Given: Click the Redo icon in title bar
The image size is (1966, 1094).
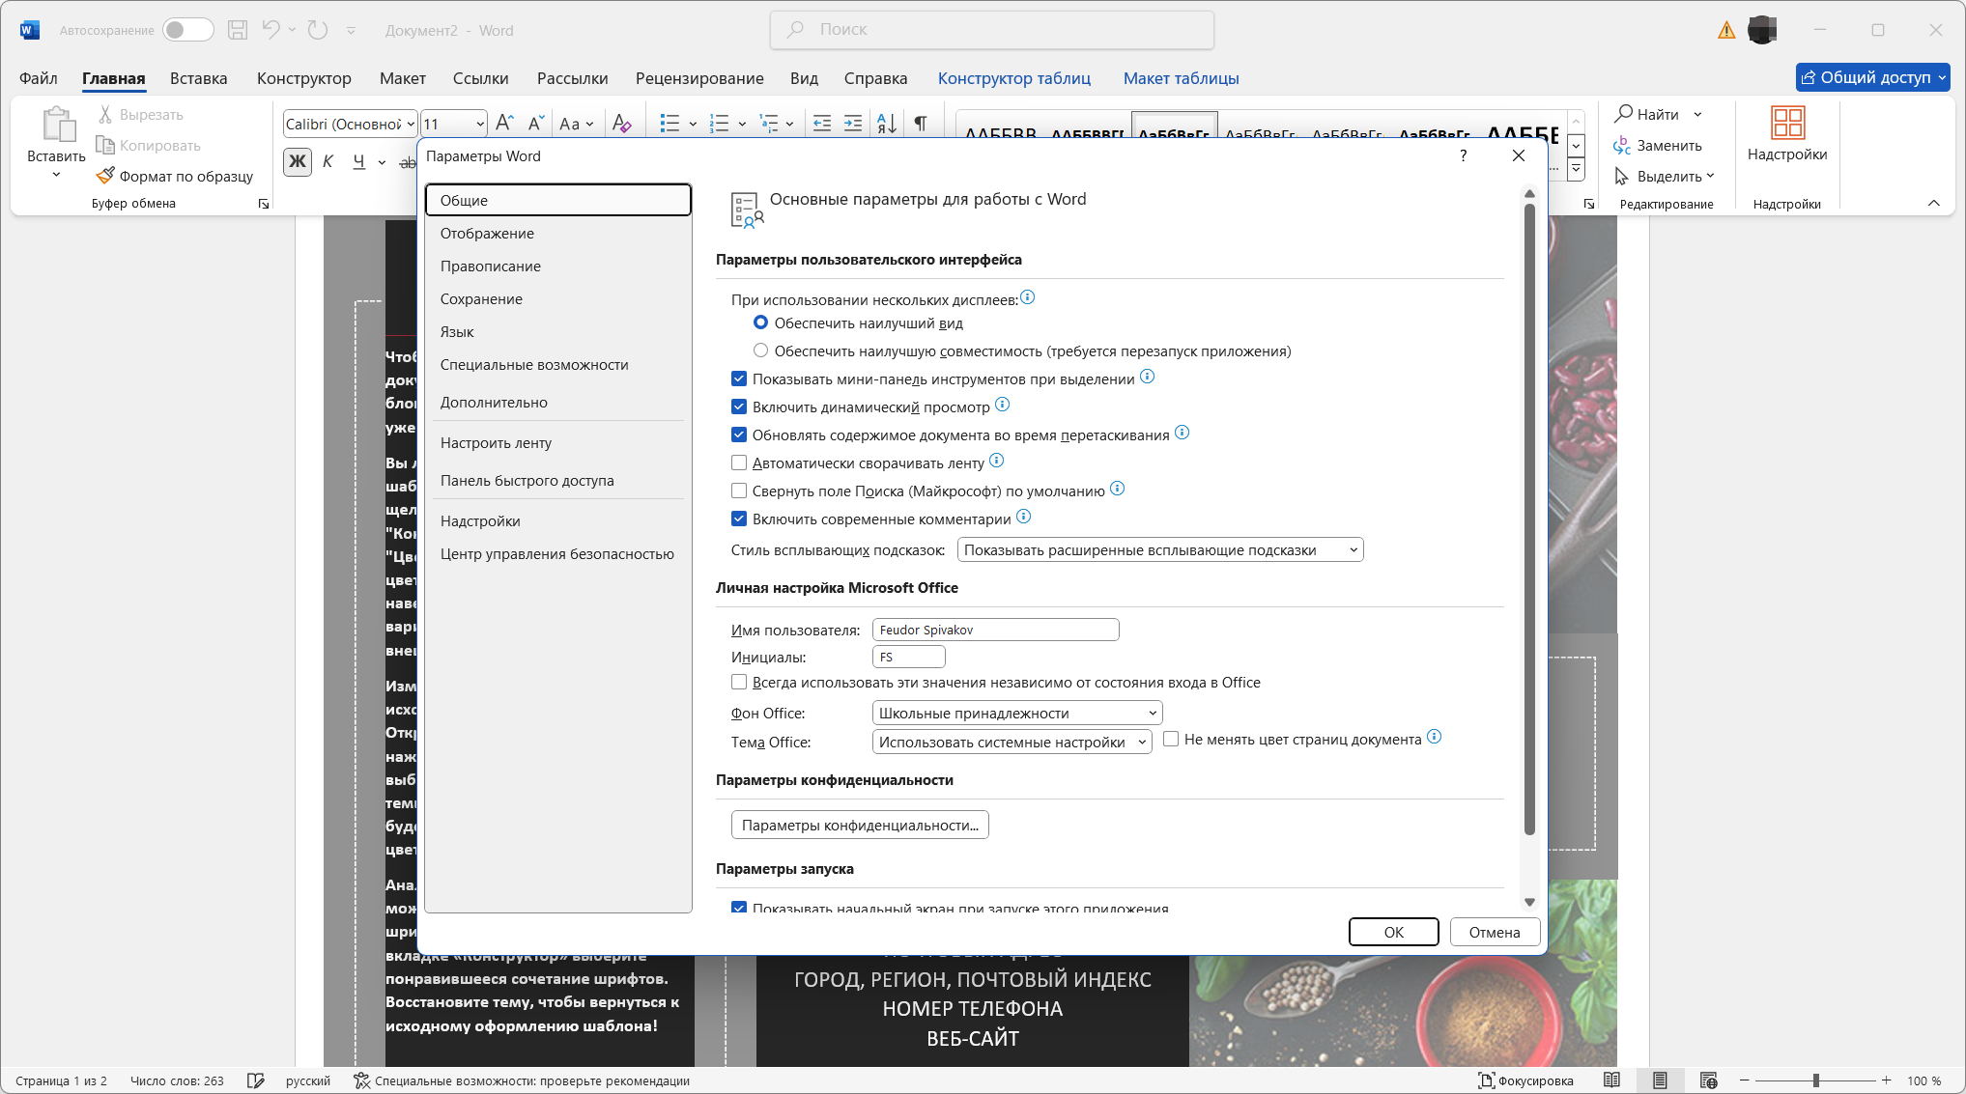Looking at the screenshot, I should click(318, 30).
